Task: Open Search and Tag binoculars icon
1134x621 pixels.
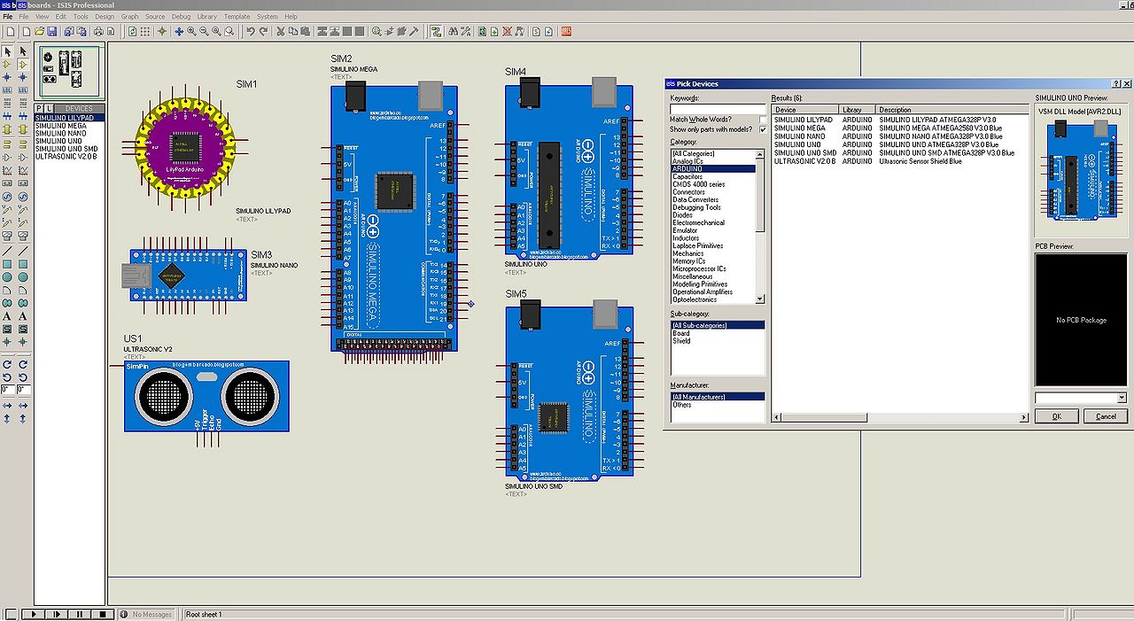Action: 454,31
